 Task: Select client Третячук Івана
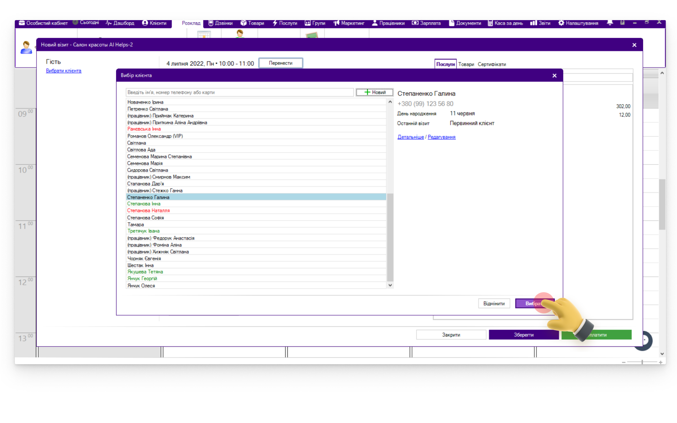(x=256, y=231)
